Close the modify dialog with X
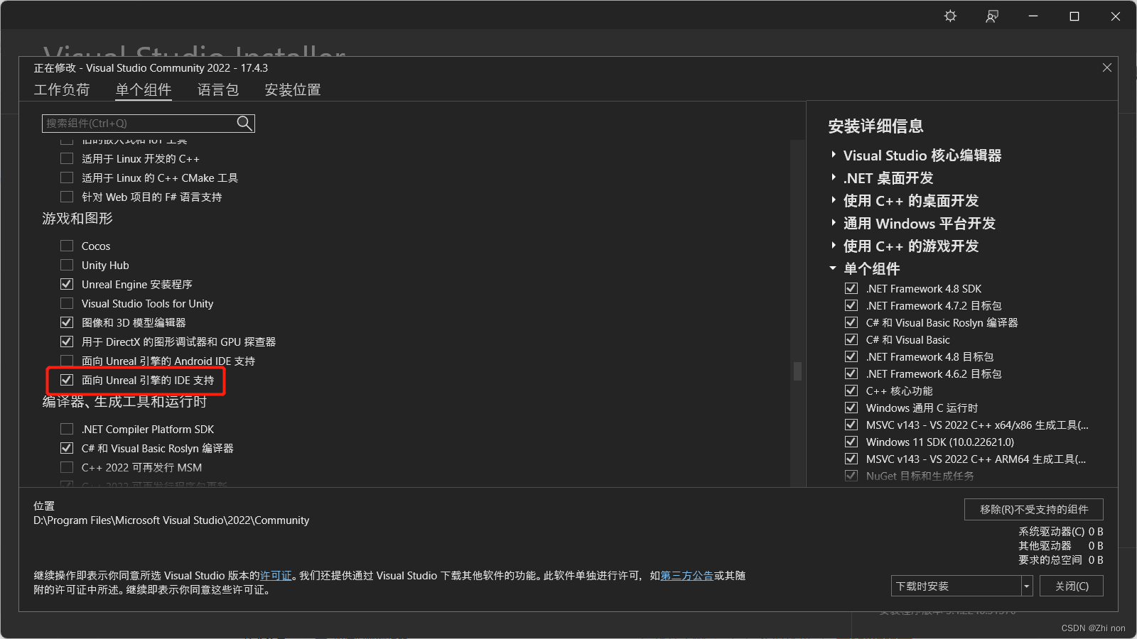Screen dimensions: 1137x639 coord(1107,67)
